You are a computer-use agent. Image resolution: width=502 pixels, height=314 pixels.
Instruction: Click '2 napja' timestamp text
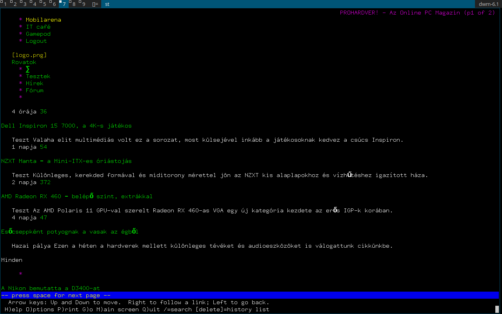pyautogui.click(x=24, y=182)
